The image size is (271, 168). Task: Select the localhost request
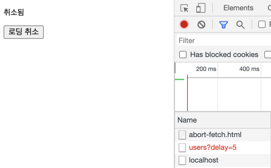203,160
